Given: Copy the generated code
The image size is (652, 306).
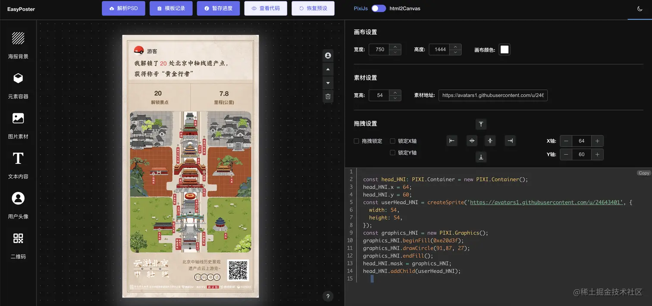Looking at the screenshot, I should click(x=644, y=173).
